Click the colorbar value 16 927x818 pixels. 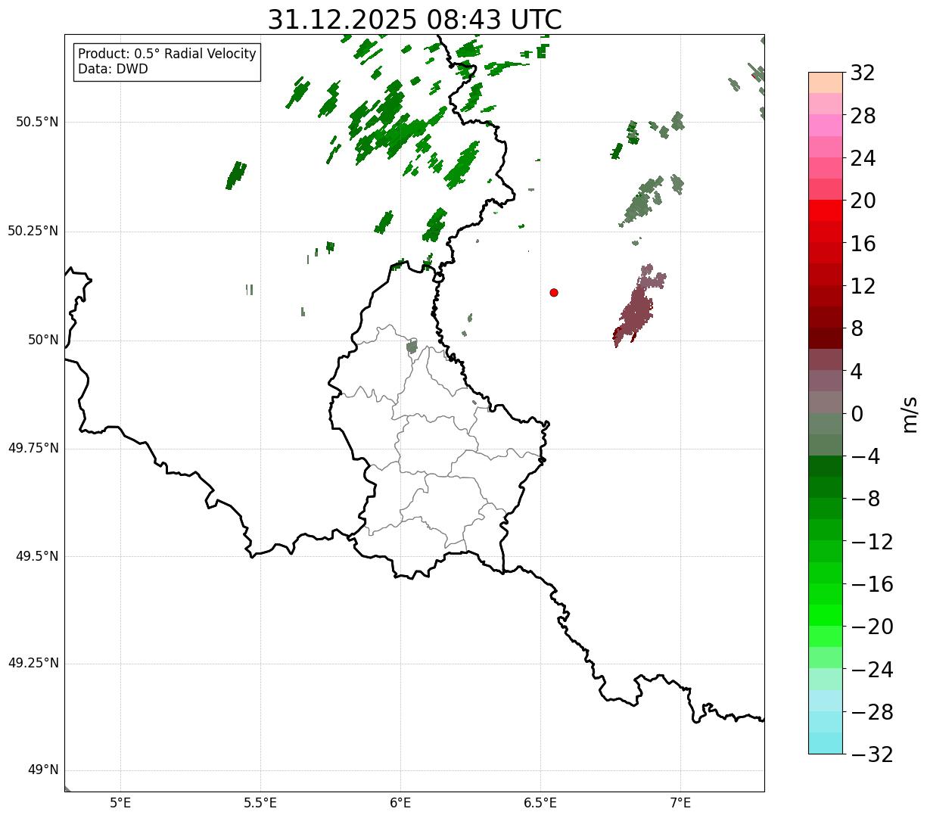tap(863, 244)
